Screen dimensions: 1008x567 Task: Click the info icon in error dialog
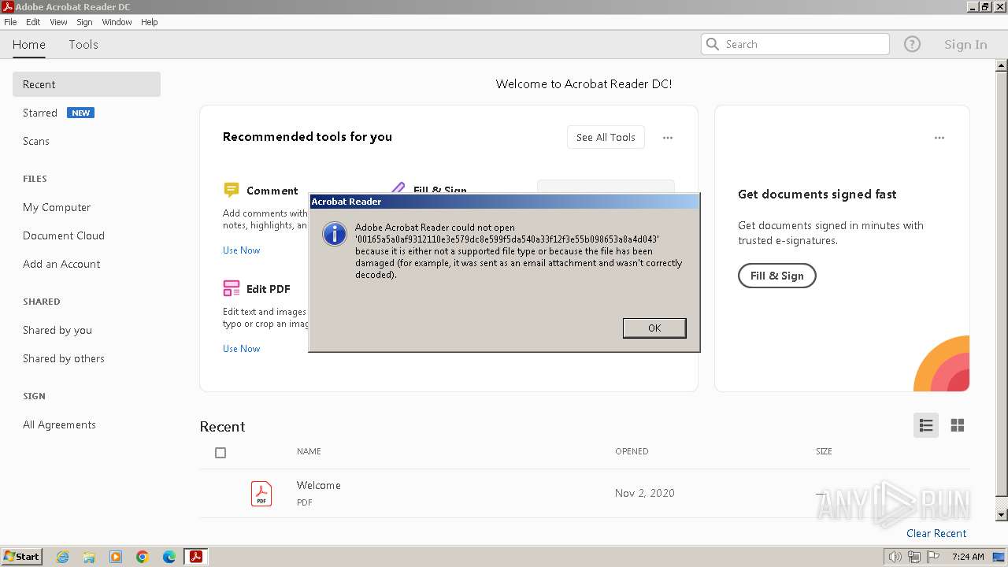335,234
